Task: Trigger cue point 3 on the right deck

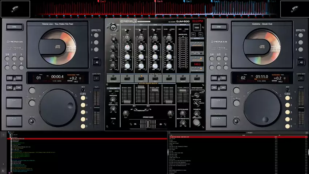Action: [287, 112]
